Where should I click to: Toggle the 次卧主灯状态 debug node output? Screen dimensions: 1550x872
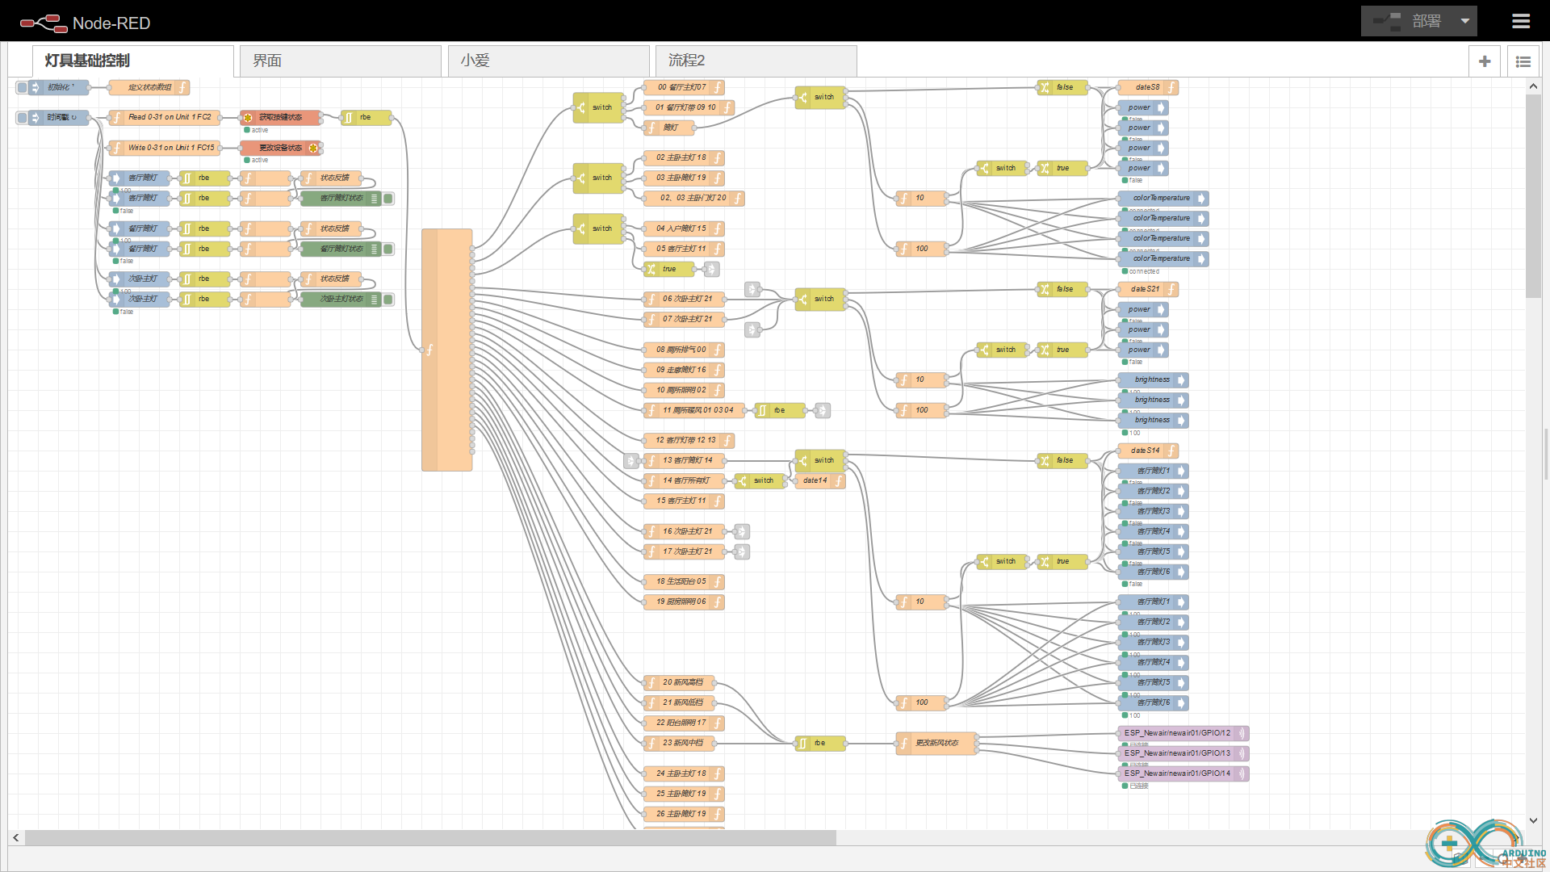388,300
